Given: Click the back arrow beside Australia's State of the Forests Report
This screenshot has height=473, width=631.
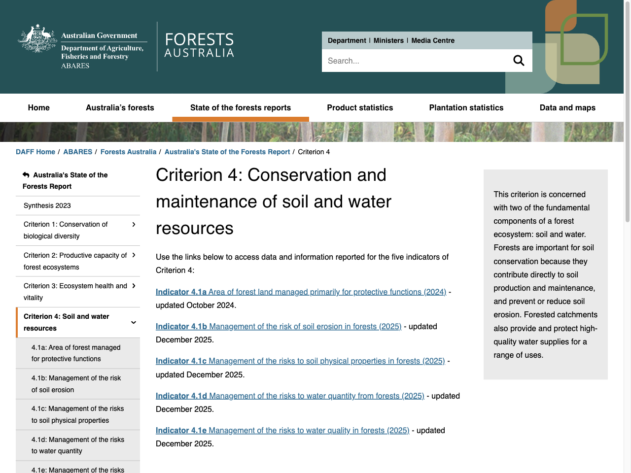Looking at the screenshot, I should pos(25,175).
